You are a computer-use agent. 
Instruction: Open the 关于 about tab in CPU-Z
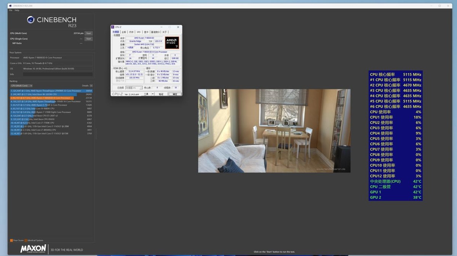(x=165, y=32)
